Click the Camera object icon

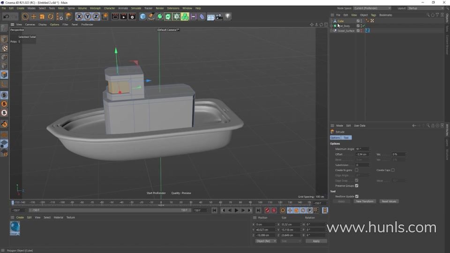click(x=219, y=16)
